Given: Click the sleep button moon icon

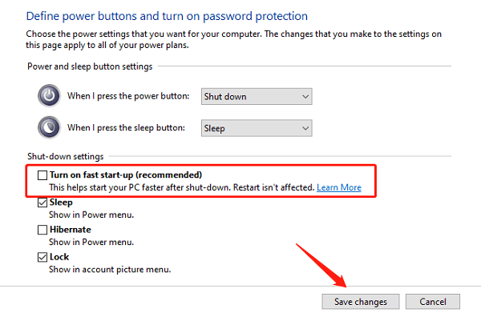Looking at the screenshot, I should coord(49,127).
